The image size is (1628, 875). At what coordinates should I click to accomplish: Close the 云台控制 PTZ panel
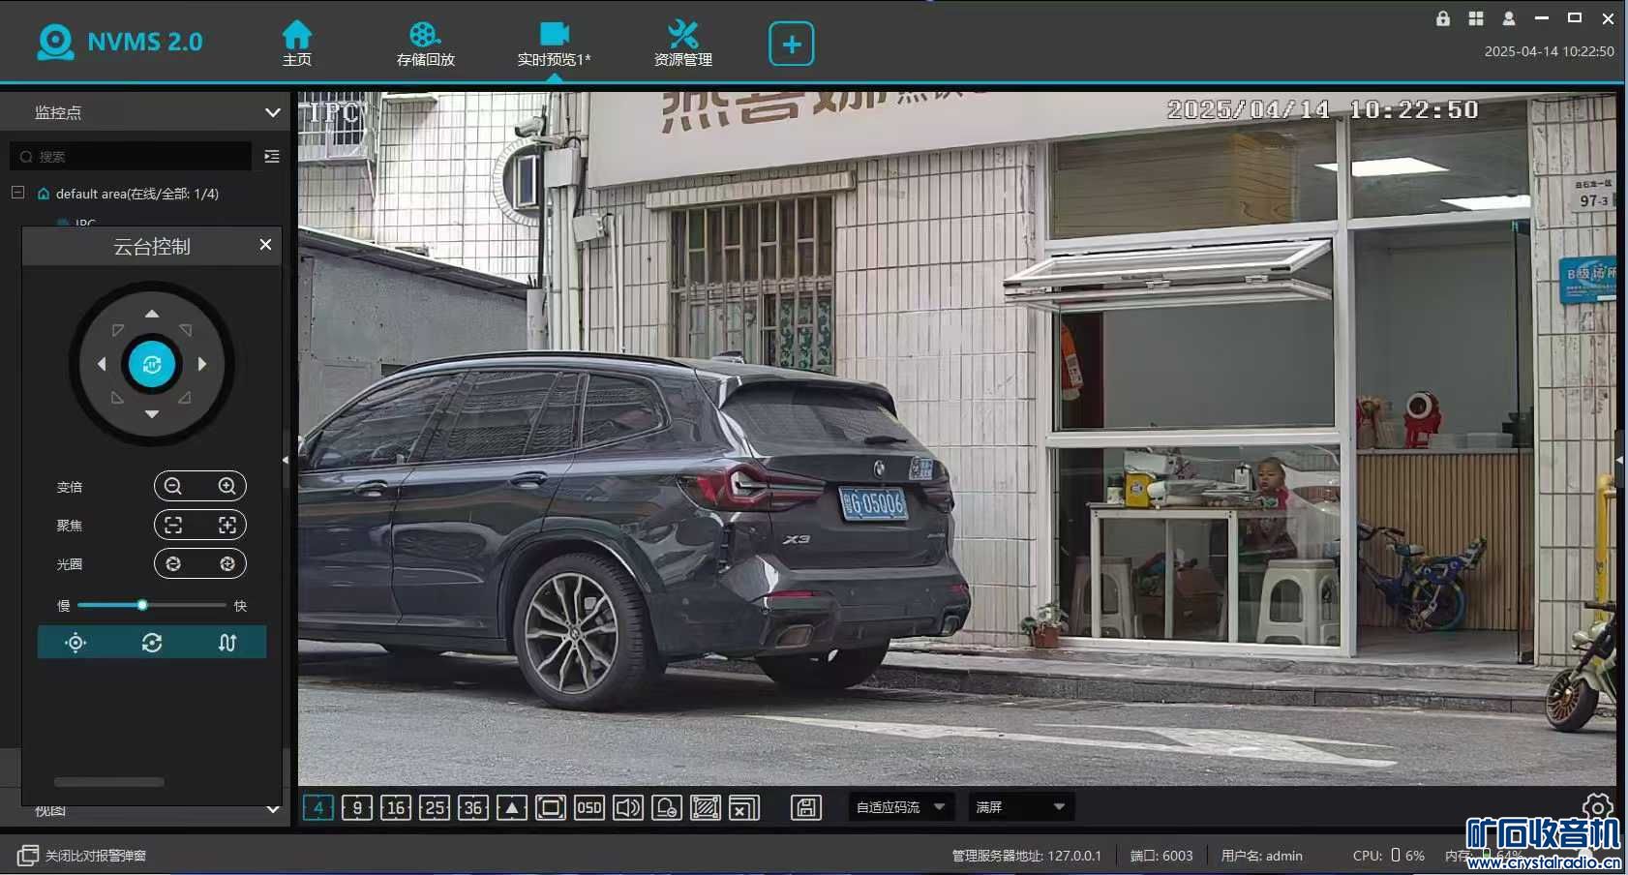[x=265, y=245]
